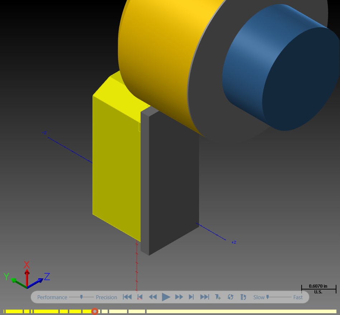The image size is (340, 315).
Task: Step forward one move
Action: pos(191,297)
